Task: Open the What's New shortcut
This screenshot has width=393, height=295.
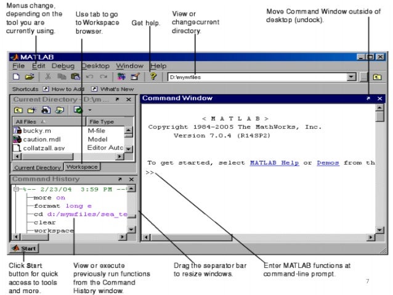Action: coord(113,89)
